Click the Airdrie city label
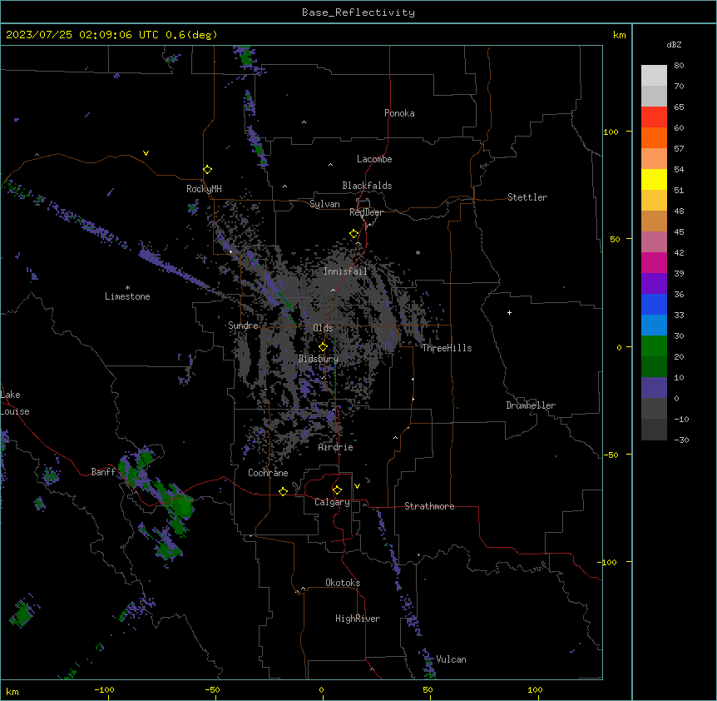The height and width of the screenshot is (701, 717). click(x=335, y=447)
